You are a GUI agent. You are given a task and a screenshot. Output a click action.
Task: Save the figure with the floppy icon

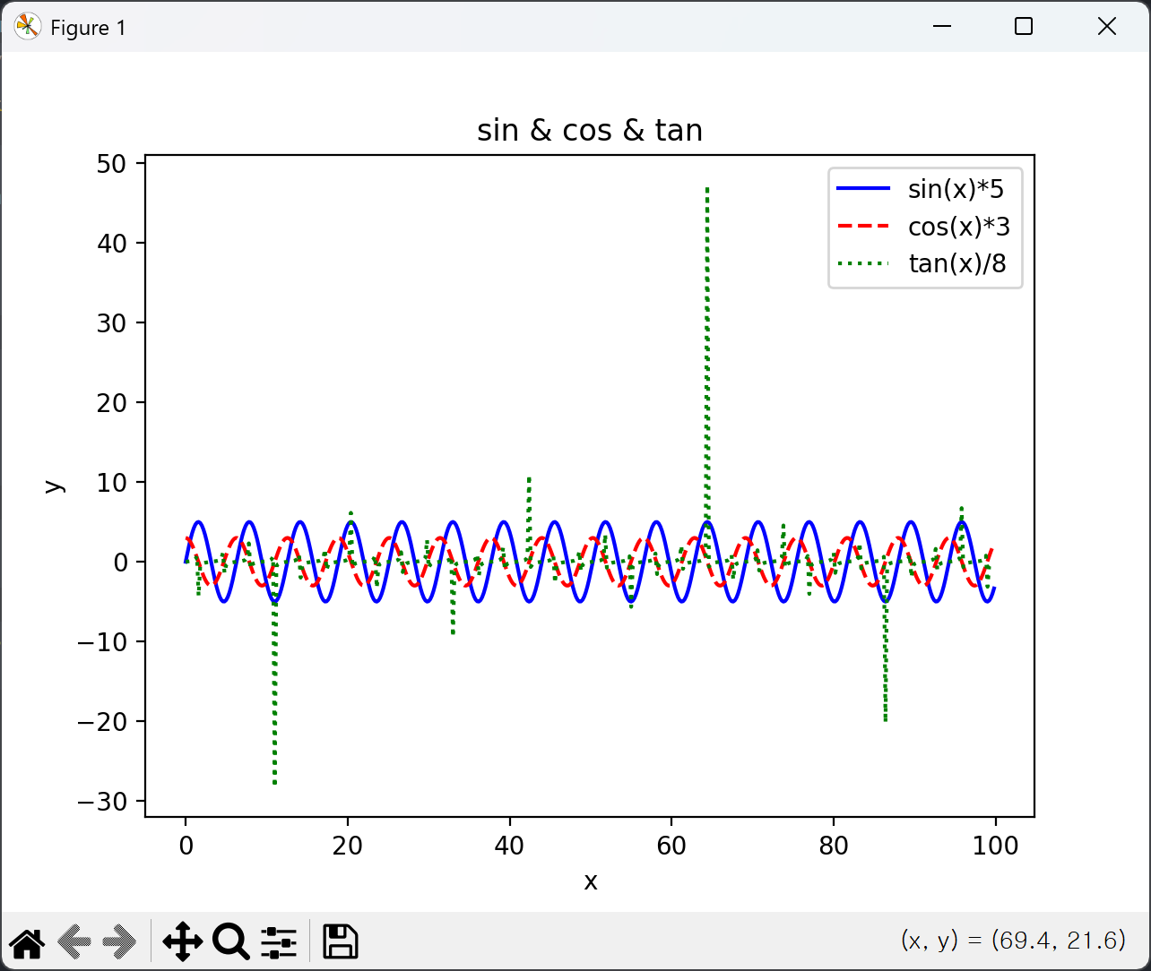[x=341, y=941]
